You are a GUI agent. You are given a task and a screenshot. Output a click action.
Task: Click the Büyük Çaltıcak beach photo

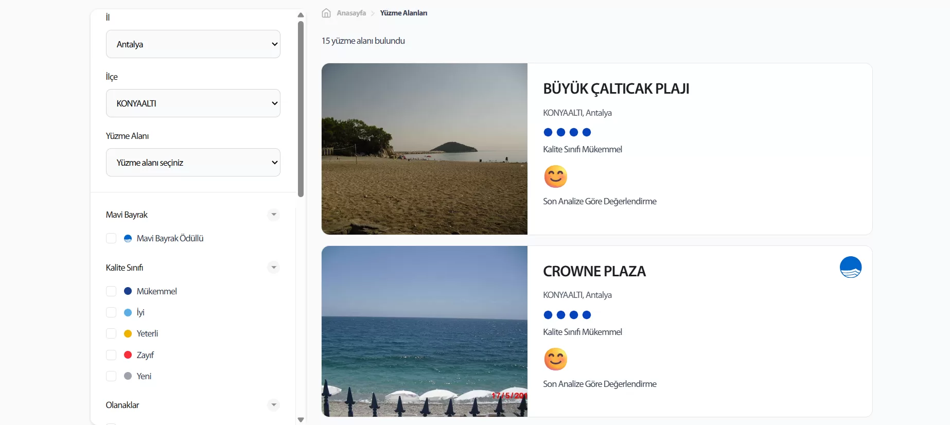click(x=425, y=149)
